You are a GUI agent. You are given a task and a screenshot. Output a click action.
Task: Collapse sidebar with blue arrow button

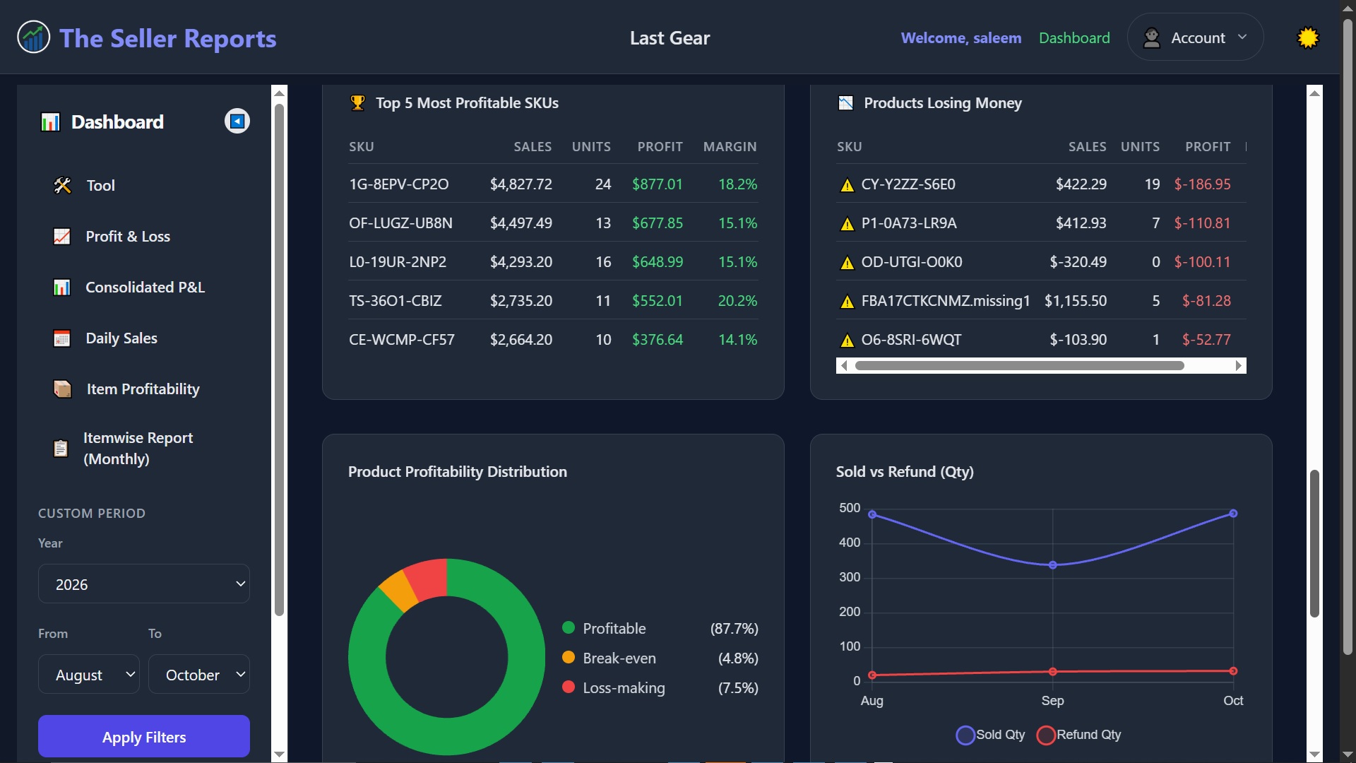tap(237, 122)
